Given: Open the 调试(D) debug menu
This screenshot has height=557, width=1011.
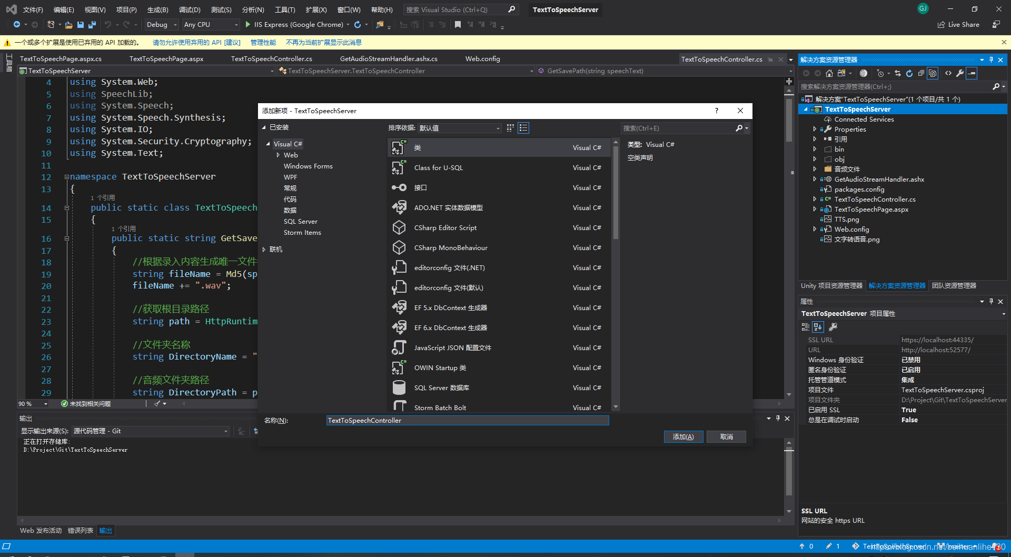Looking at the screenshot, I should 190,9.
